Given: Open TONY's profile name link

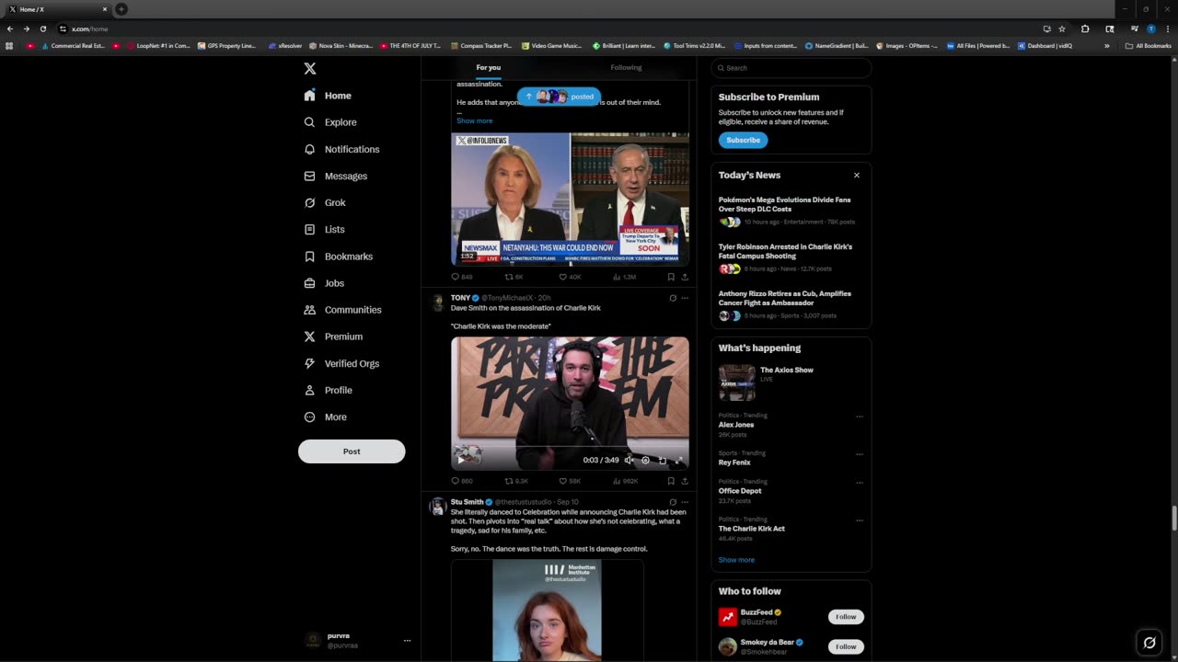Looking at the screenshot, I should [x=460, y=298].
